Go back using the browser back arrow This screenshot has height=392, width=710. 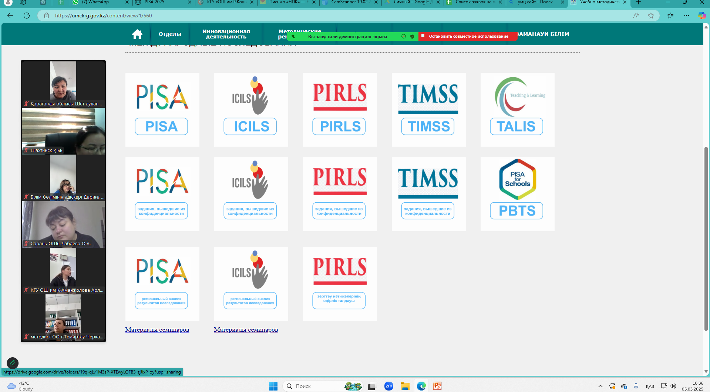(x=10, y=16)
